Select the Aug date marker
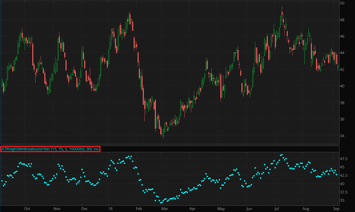 (306, 208)
